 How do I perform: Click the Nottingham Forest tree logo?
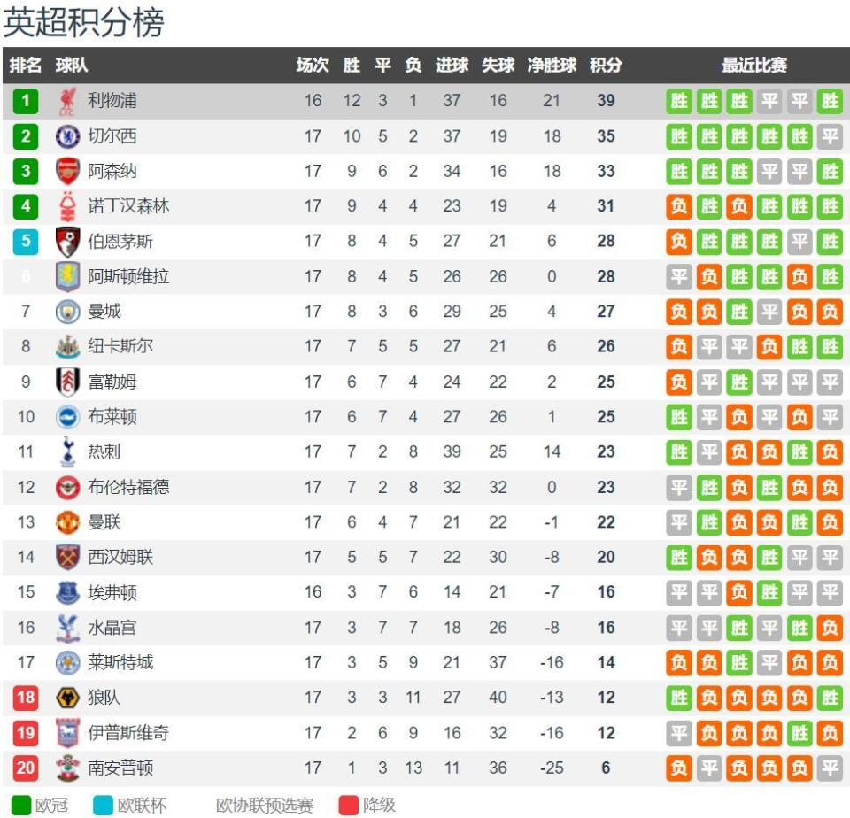[x=67, y=206]
